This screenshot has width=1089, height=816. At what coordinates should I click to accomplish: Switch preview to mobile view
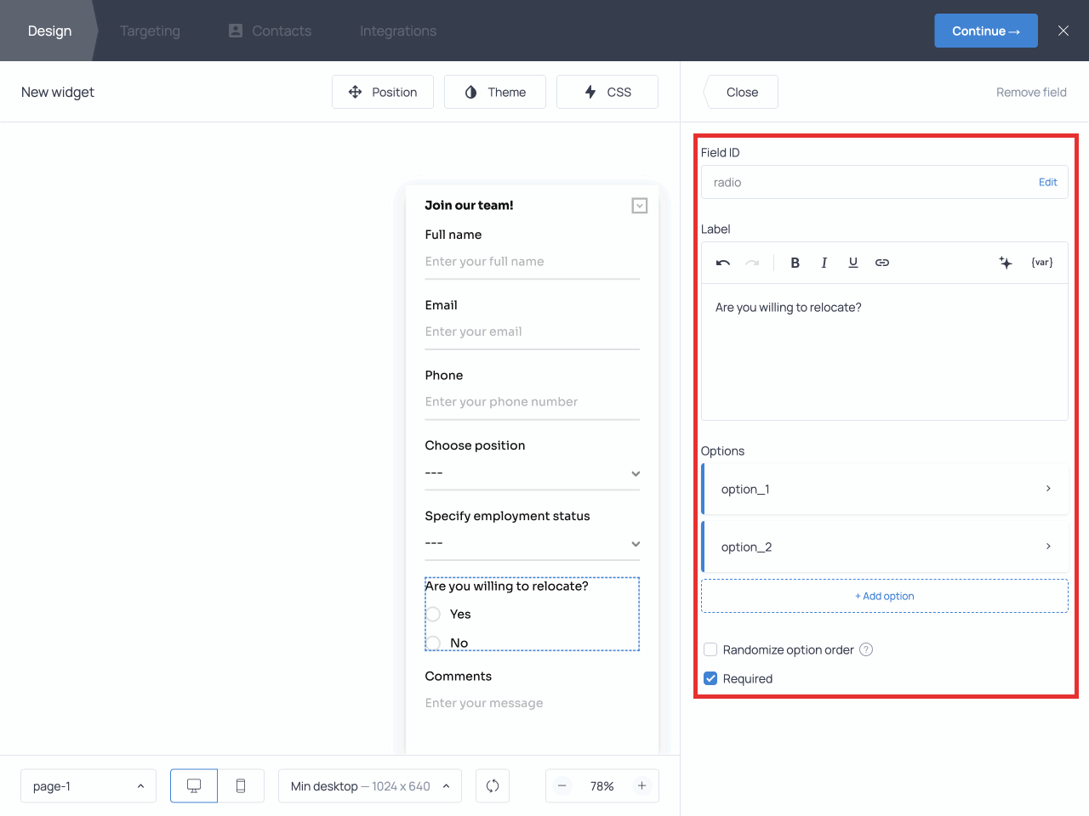pyautogui.click(x=241, y=785)
